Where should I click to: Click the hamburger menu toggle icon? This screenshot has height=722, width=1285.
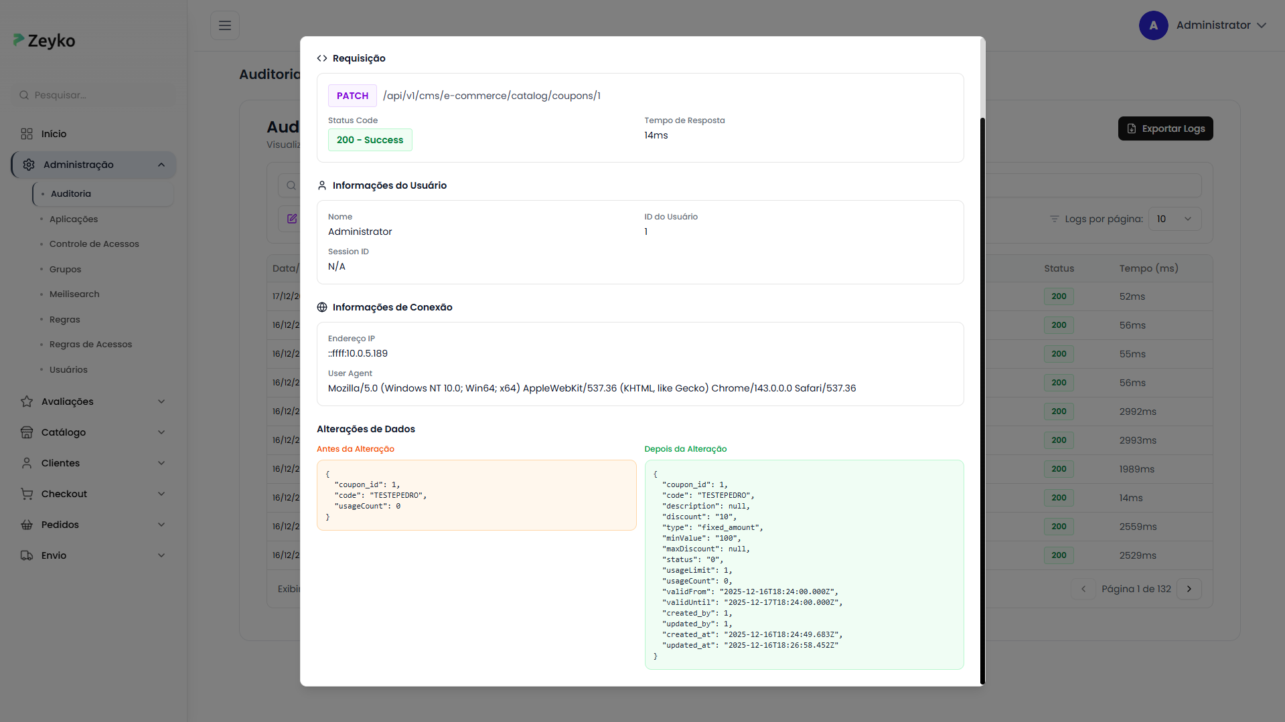tap(225, 25)
